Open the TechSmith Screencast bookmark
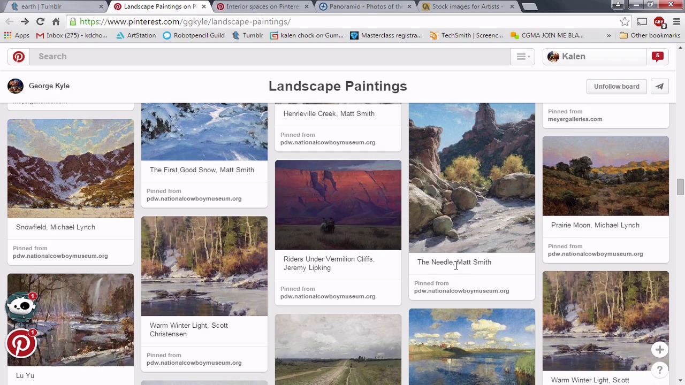This screenshot has width=685, height=385. [466, 35]
